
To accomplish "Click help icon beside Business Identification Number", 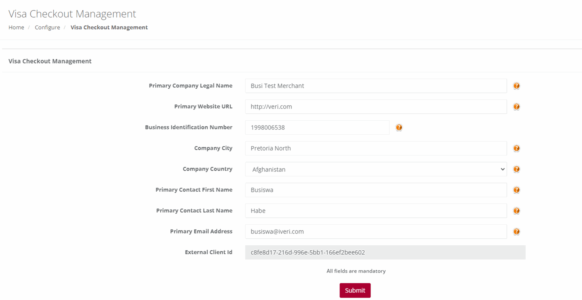I will click(399, 127).
